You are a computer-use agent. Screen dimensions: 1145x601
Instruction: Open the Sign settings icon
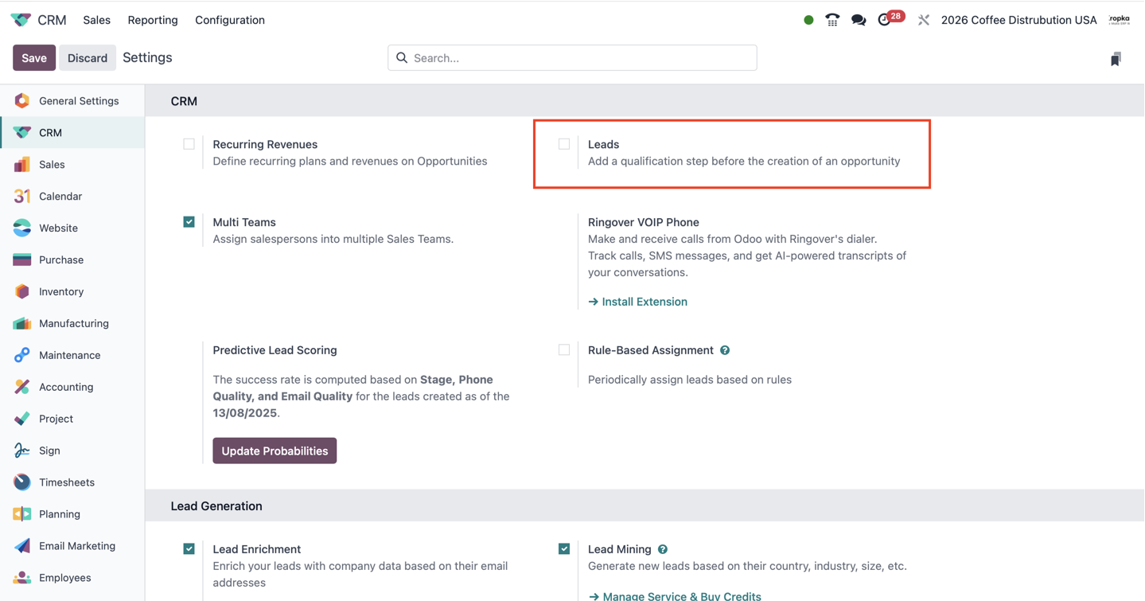coord(22,451)
